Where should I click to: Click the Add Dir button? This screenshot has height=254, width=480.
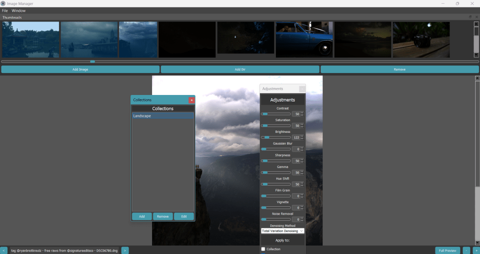point(240,69)
